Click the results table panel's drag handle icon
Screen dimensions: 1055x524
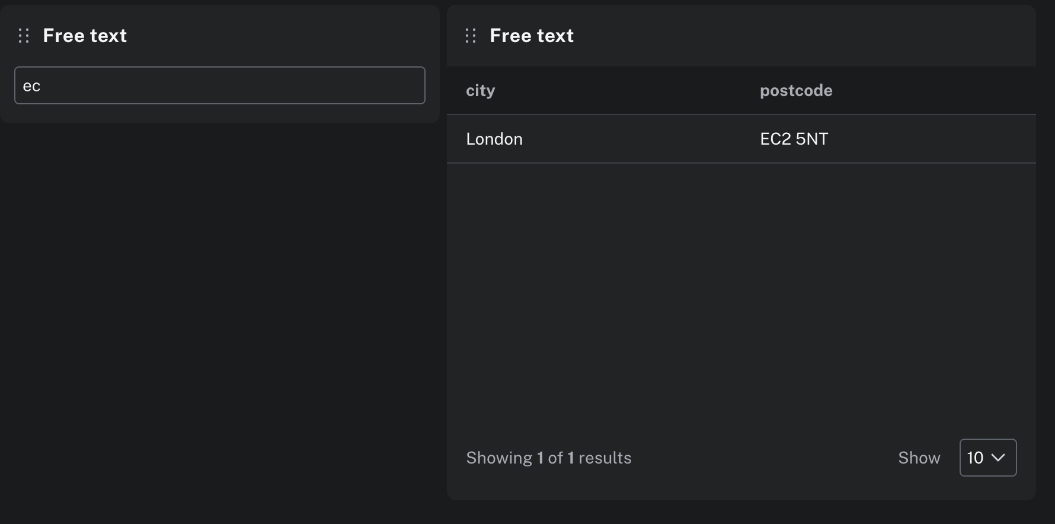(471, 36)
